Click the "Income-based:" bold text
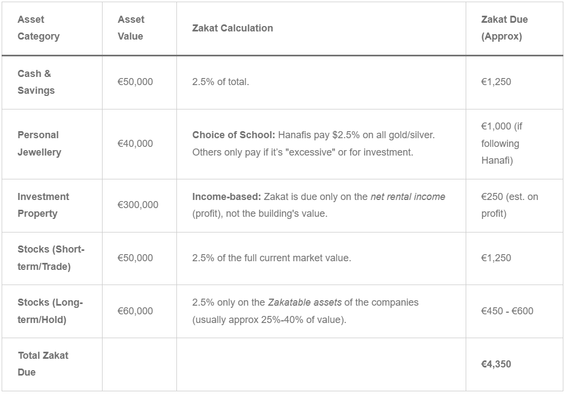 [x=226, y=197]
